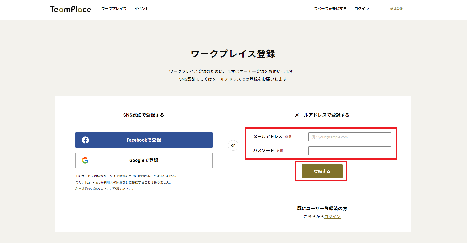This screenshot has height=243, width=467.
Task: Click the 既にユーザー登録済の方 heading
Action: pos(322,209)
